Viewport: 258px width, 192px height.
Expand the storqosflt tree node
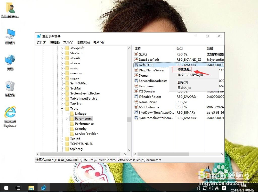pyautogui.click(x=62, y=48)
